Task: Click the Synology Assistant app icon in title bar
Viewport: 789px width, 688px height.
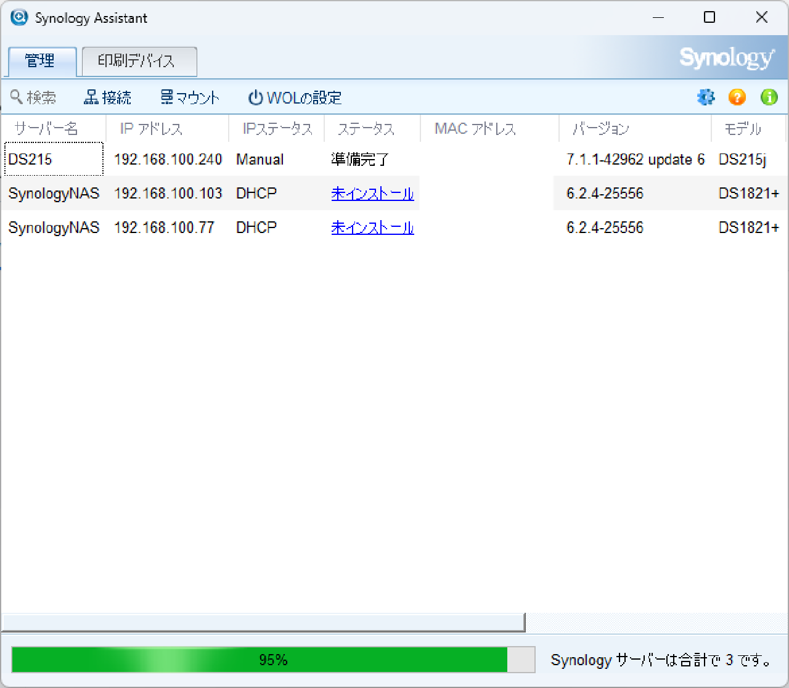Action: point(19,17)
